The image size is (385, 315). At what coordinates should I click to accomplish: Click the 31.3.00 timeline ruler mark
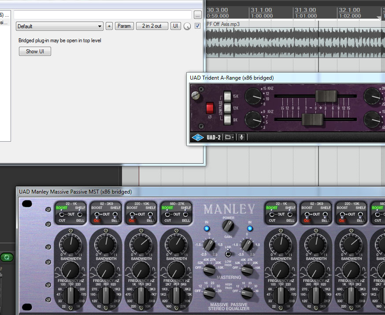(305, 10)
